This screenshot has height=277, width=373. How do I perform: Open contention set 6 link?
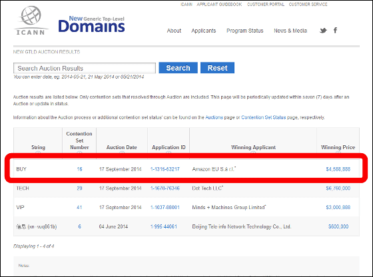click(79, 226)
